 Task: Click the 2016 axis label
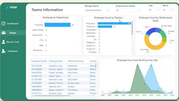[x=172, y=95]
